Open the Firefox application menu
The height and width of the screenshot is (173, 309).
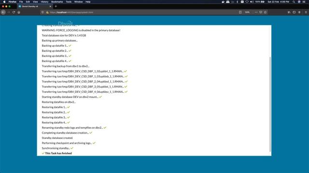pyautogui.click(x=13, y=2)
